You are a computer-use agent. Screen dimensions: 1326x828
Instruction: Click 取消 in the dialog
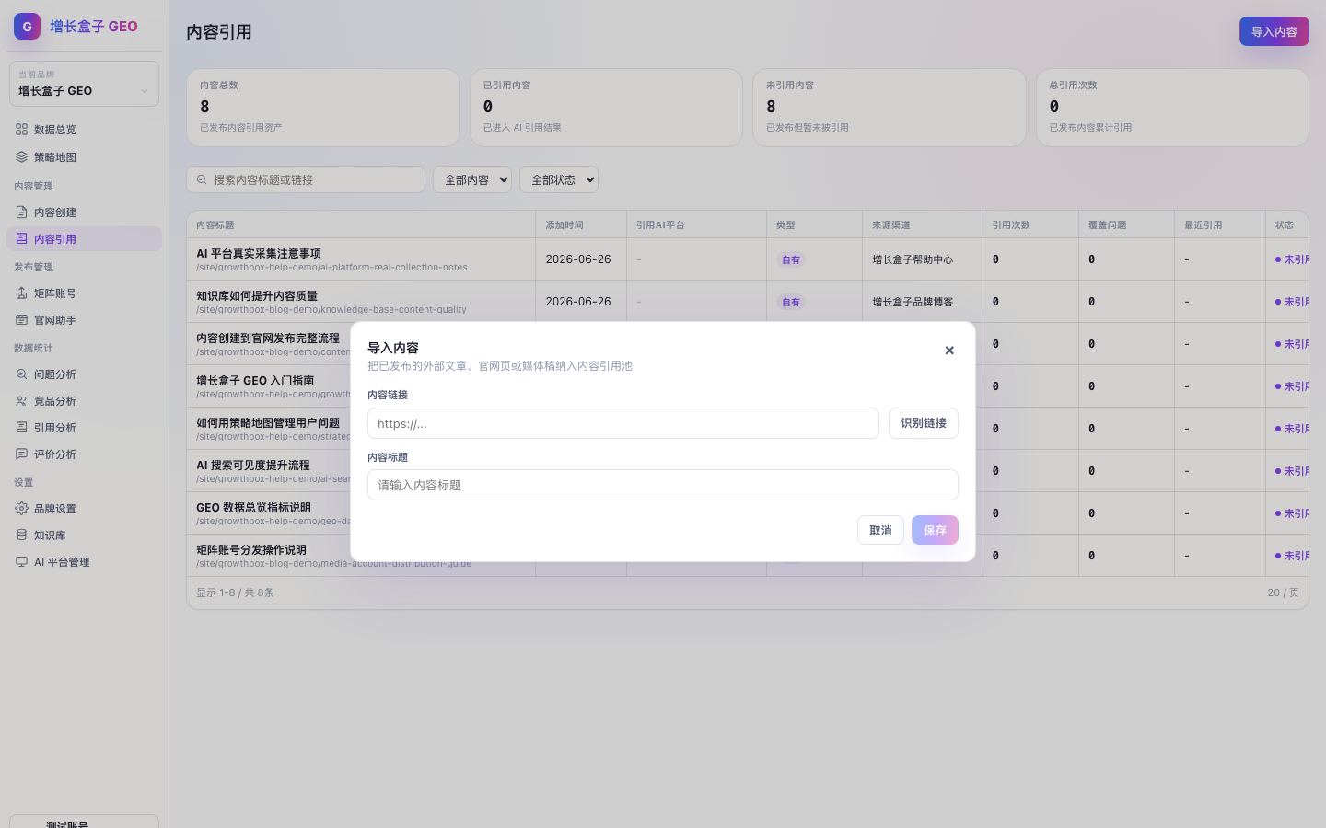point(880,530)
